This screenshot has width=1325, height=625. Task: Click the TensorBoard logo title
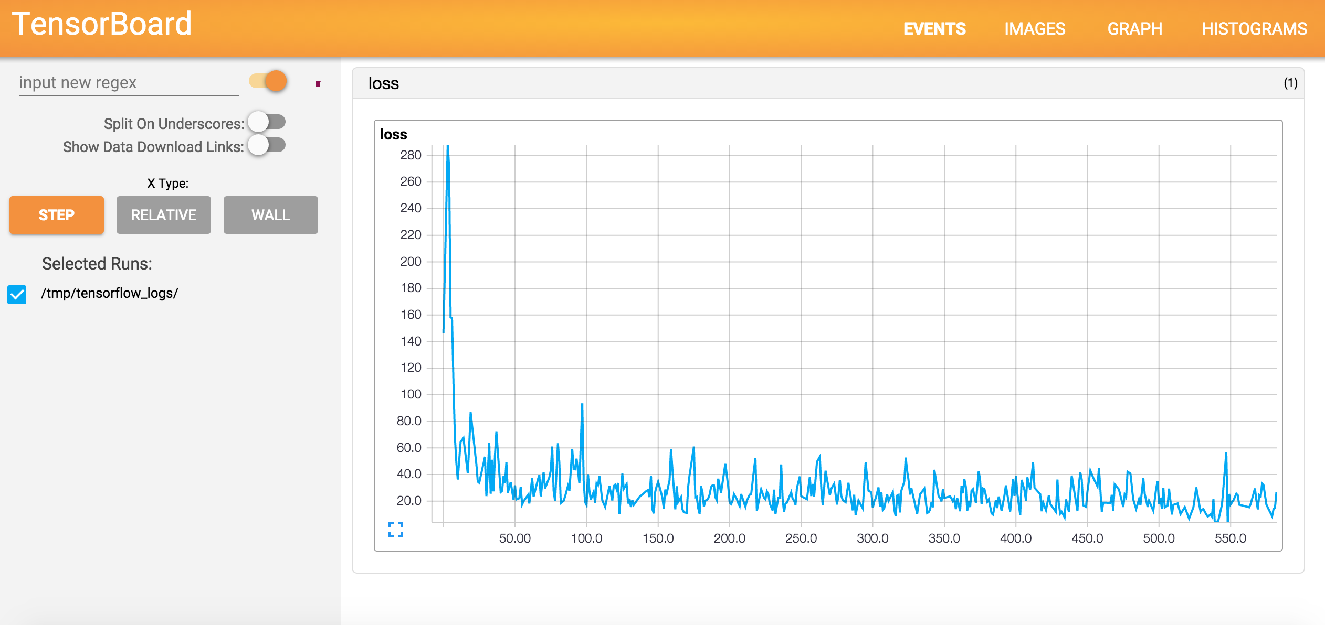tap(102, 24)
